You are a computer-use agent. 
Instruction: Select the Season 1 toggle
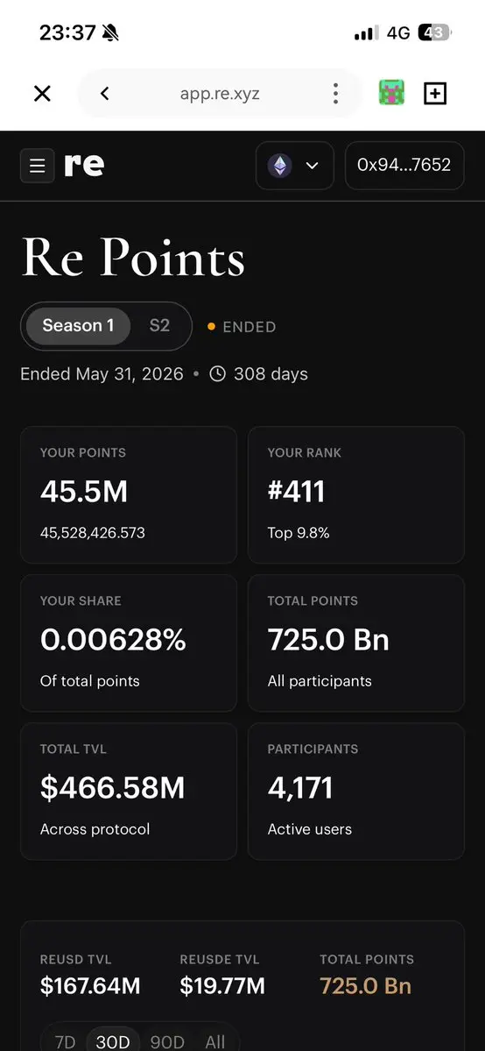[x=79, y=326]
